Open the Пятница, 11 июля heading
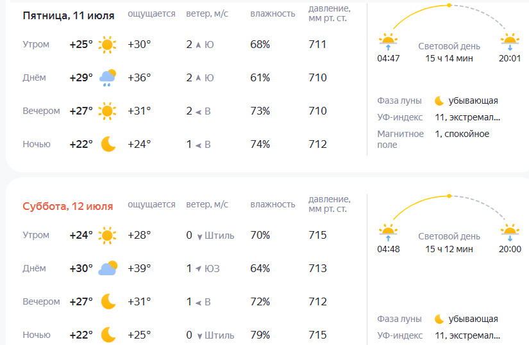The width and height of the screenshot is (529, 345). [67, 14]
